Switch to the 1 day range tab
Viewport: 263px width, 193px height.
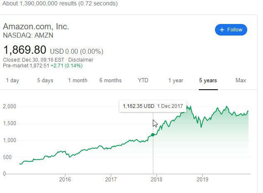[12, 80]
